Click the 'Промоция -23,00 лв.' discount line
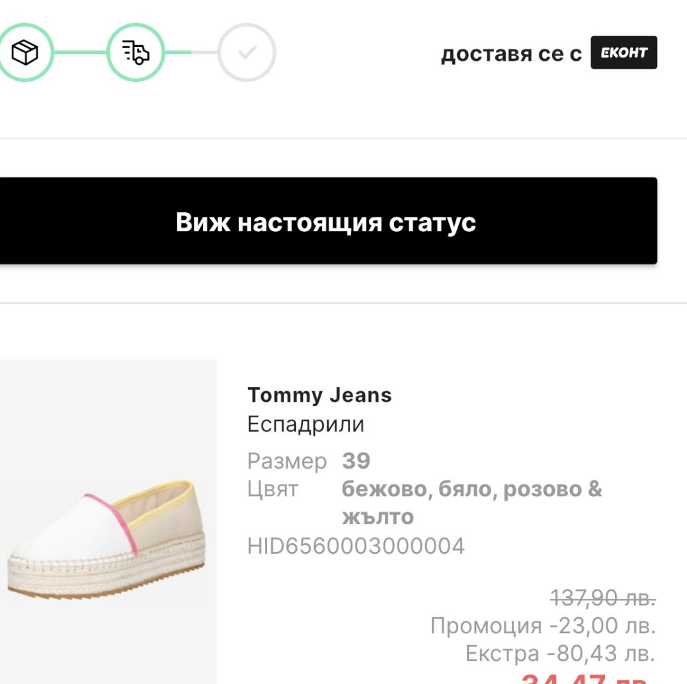The height and width of the screenshot is (684, 687). [x=542, y=625]
